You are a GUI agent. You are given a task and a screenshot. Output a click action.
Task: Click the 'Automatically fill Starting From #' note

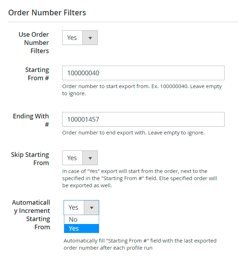pos(140,244)
